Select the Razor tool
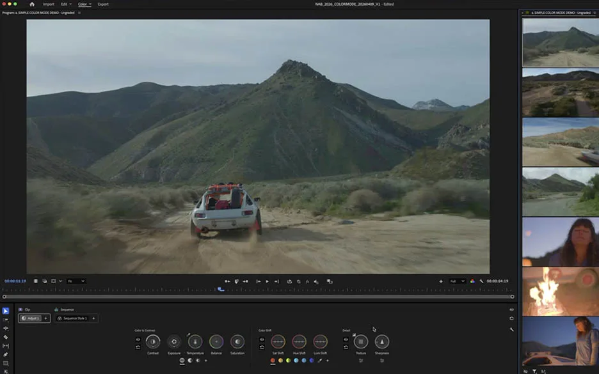Image resolution: width=599 pixels, height=374 pixels. 5,338
